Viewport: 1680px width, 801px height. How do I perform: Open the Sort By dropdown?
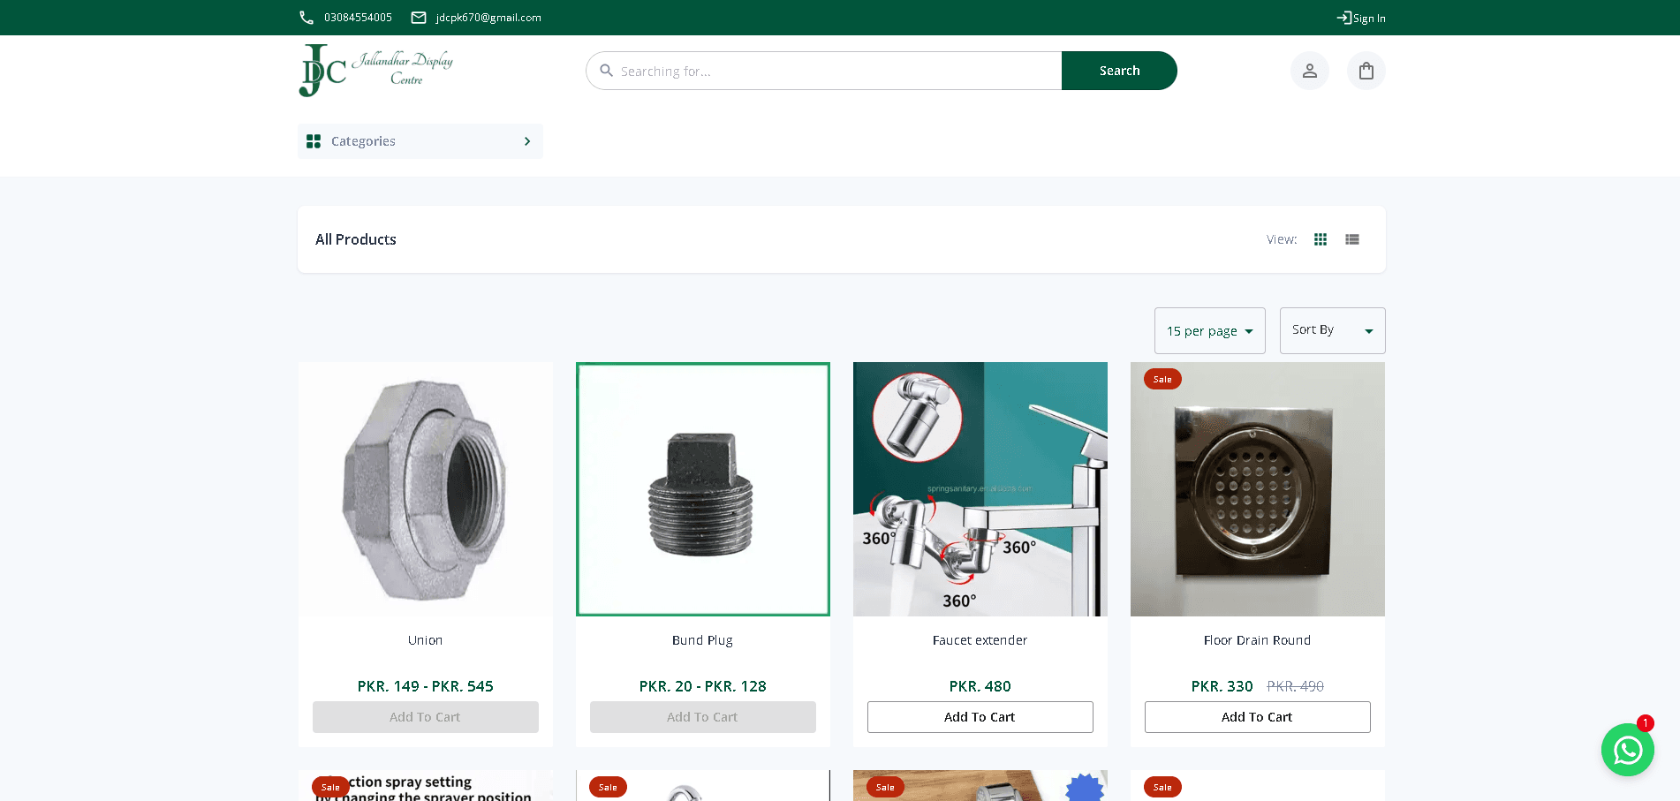click(x=1333, y=331)
